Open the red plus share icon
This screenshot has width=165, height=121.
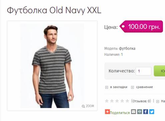(x=107, y=112)
